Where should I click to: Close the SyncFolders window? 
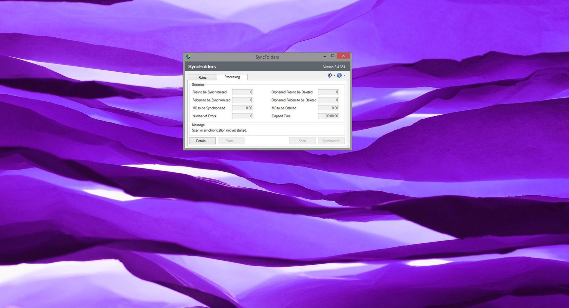point(343,56)
